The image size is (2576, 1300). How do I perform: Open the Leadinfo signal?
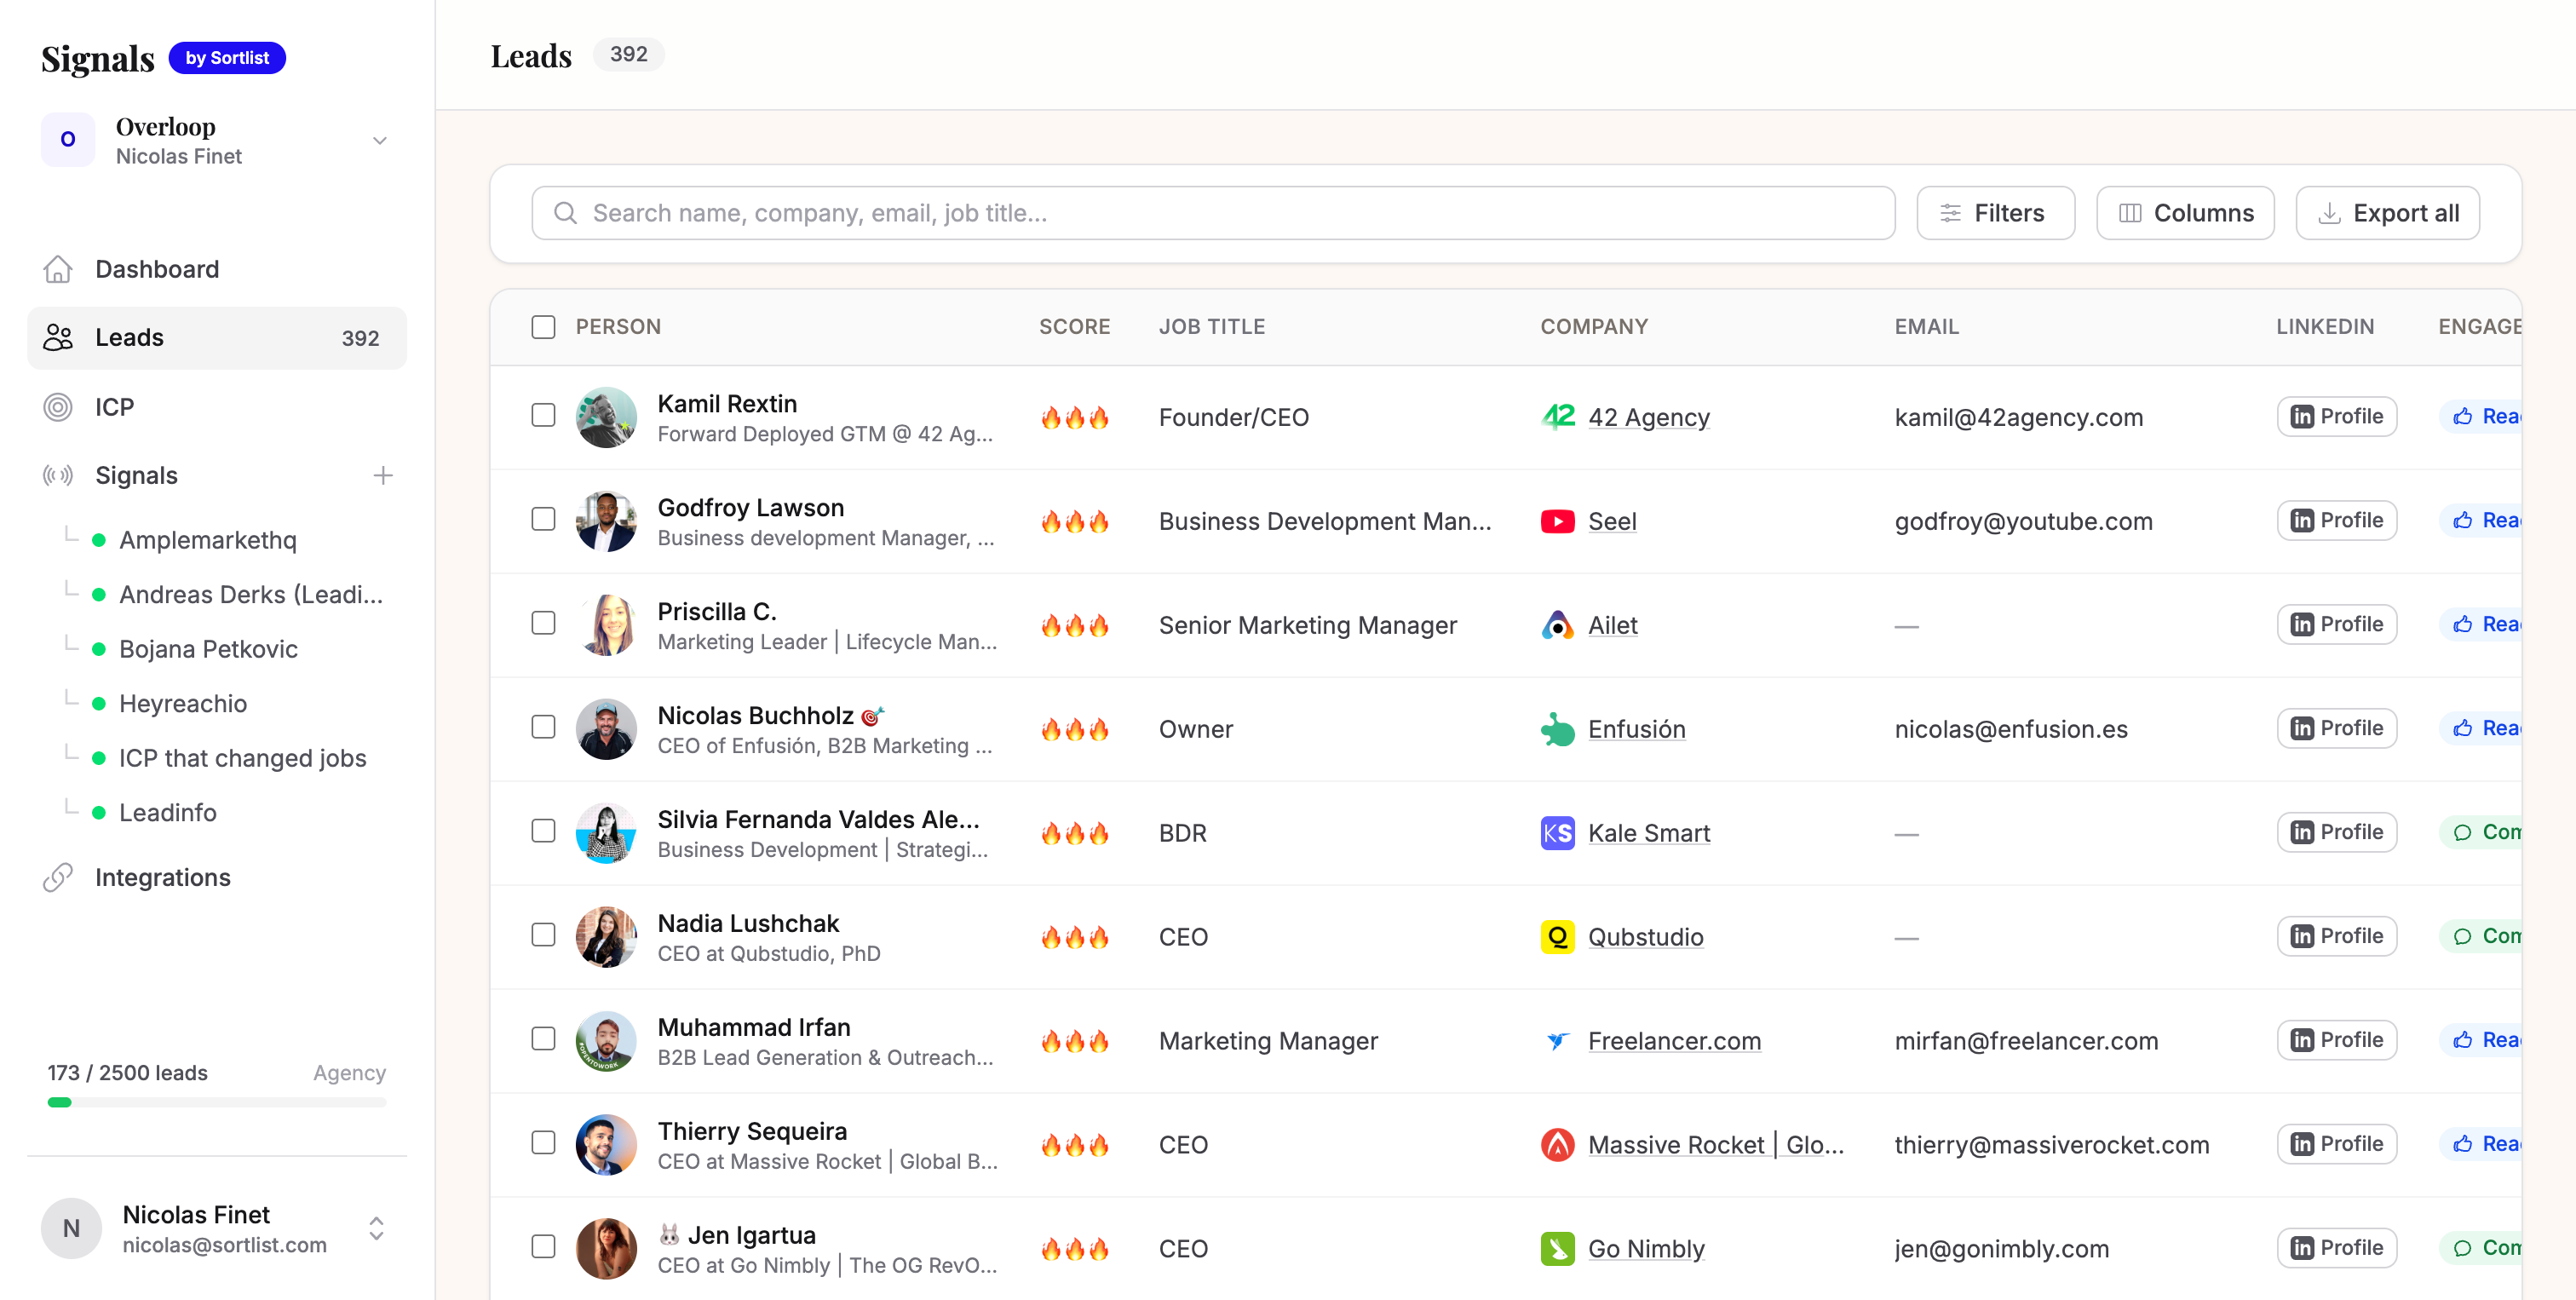[168, 813]
